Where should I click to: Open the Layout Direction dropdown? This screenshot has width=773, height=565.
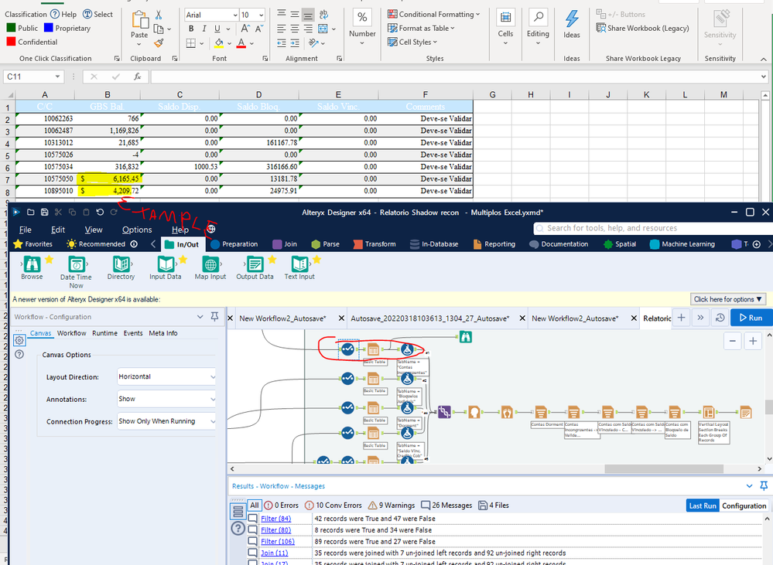pyautogui.click(x=166, y=377)
